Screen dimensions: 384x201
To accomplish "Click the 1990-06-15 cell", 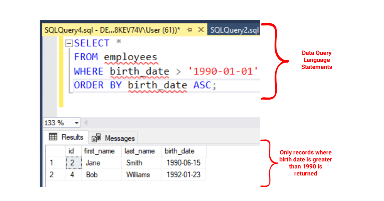I will (184, 163).
